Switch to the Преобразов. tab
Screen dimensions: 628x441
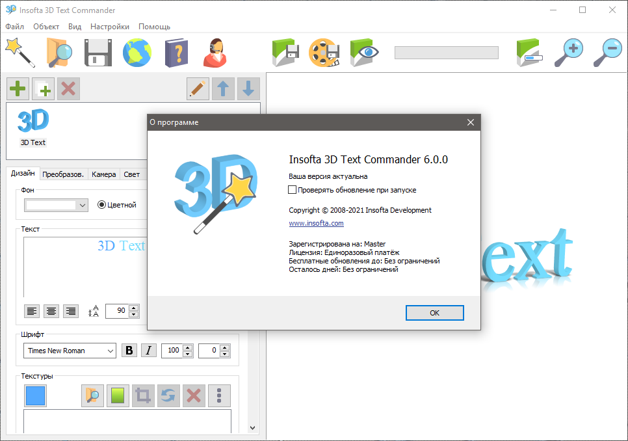click(63, 174)
